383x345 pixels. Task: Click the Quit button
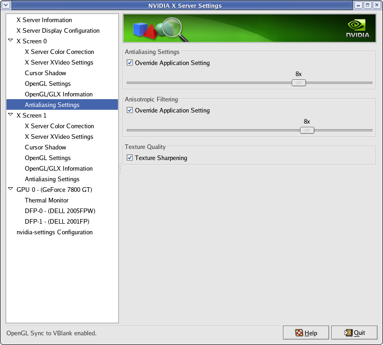point(354,333)
